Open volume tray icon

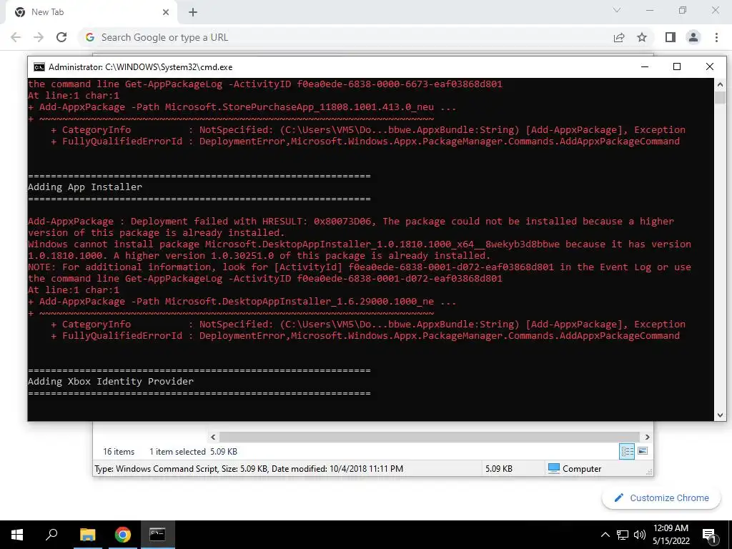[x=640, y=535]
